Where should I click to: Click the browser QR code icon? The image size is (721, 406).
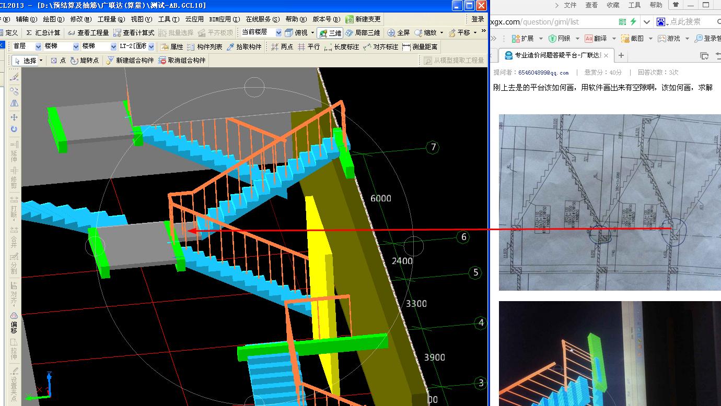click(x=622, y=22)
